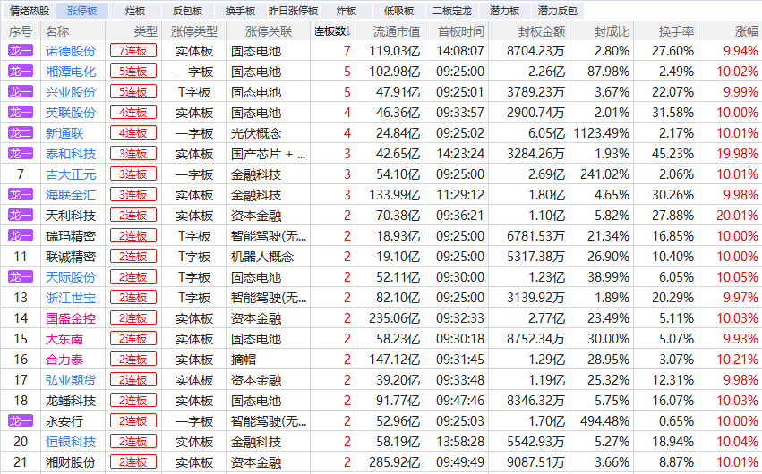
Task: Sort by the 连板数 column header
Action: (x=332, y=31)
